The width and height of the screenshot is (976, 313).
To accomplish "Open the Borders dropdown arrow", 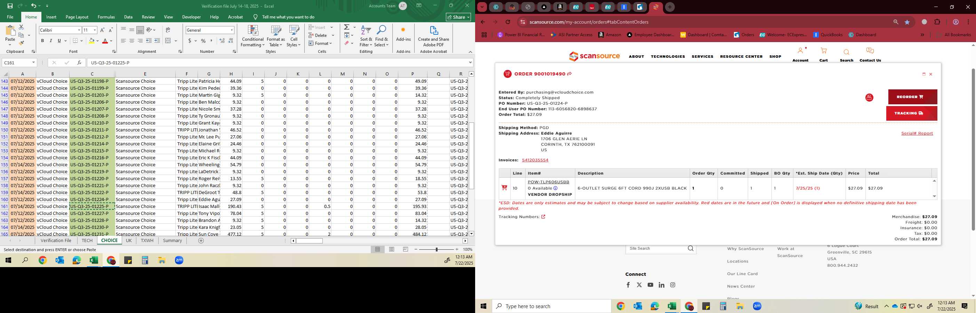I will 81,41.
